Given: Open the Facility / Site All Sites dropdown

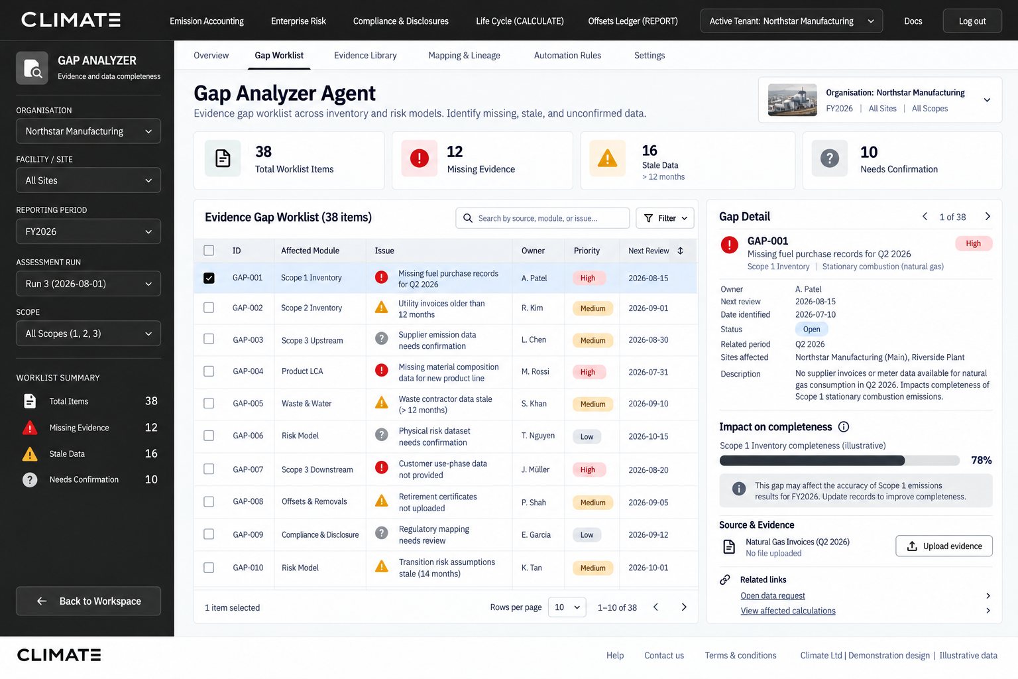Looking at the screenshot, I should coord(88,180).
